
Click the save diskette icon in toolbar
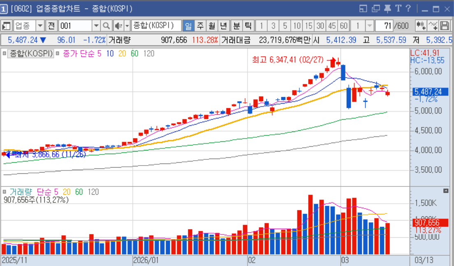point(444,26)
